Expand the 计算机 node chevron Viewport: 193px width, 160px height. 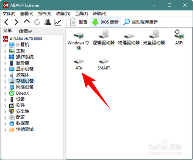pyautogui.click(x=5, y=45)
